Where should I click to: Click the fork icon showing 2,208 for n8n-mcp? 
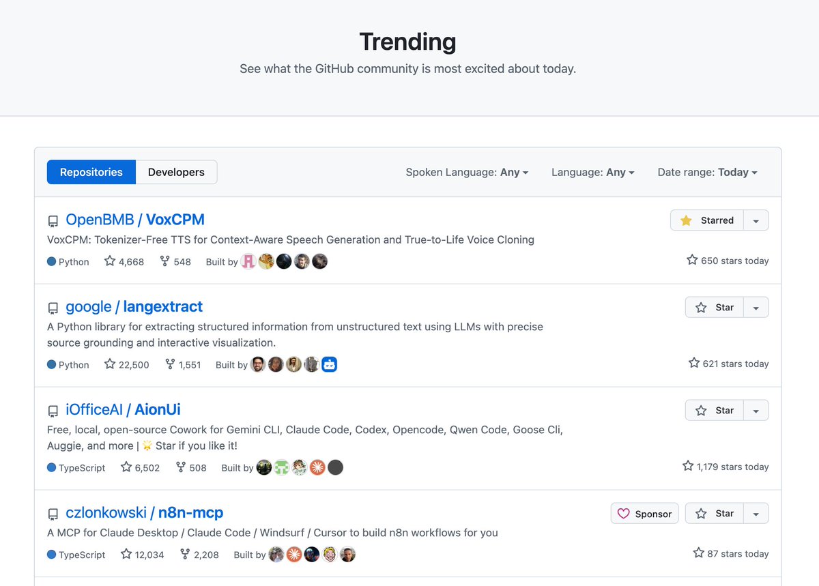tap(184, 555)
